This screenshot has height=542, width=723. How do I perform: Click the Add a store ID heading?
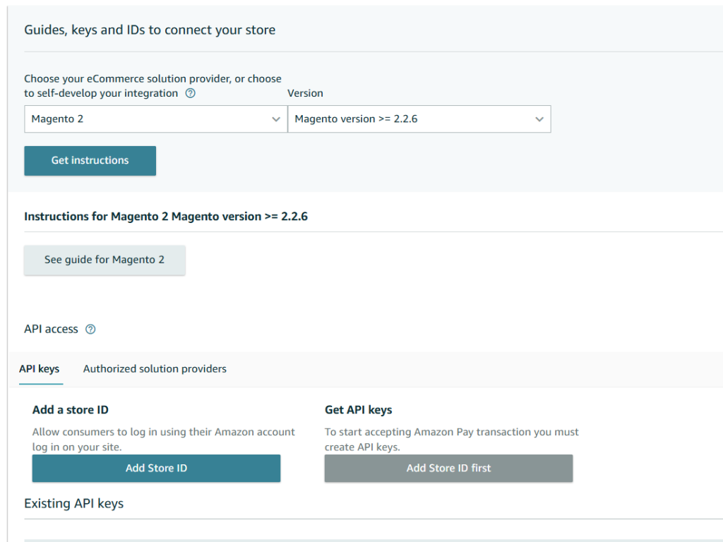[71, 410]
